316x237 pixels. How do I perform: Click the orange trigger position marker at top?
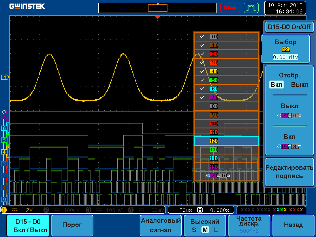tap(158, 17)
